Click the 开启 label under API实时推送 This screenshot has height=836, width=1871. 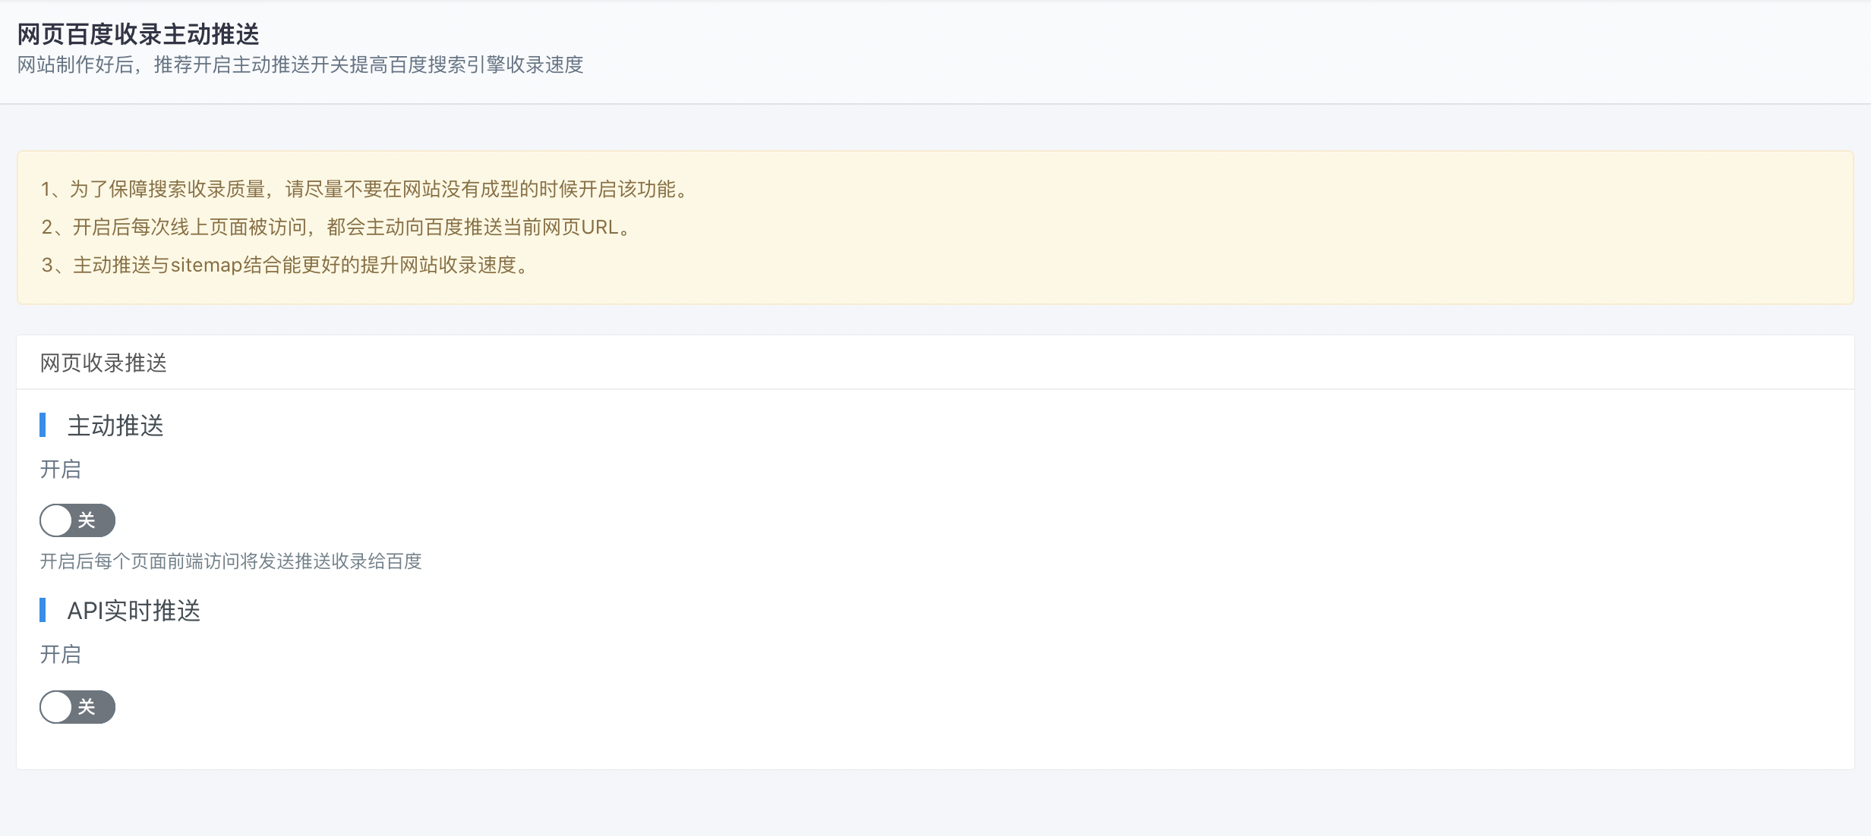click(61, 655)
